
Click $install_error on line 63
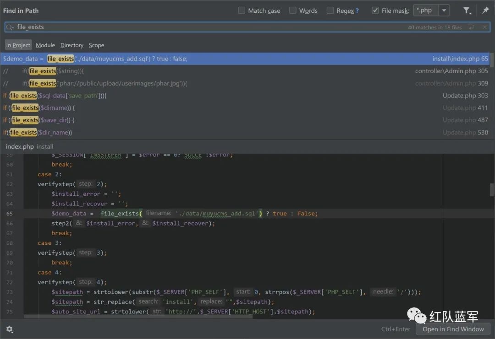(x=76, y=194)
